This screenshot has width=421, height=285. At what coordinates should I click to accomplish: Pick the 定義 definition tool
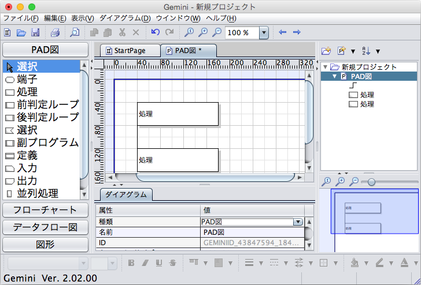pos(42,155)
